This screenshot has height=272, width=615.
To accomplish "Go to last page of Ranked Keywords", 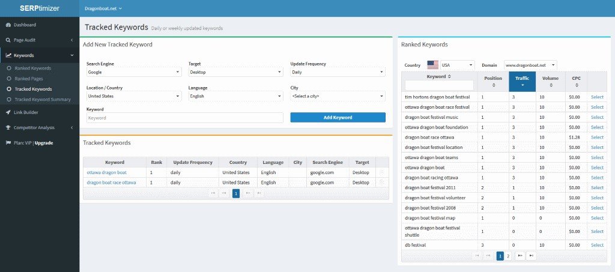I will click(x=531, y=256).
